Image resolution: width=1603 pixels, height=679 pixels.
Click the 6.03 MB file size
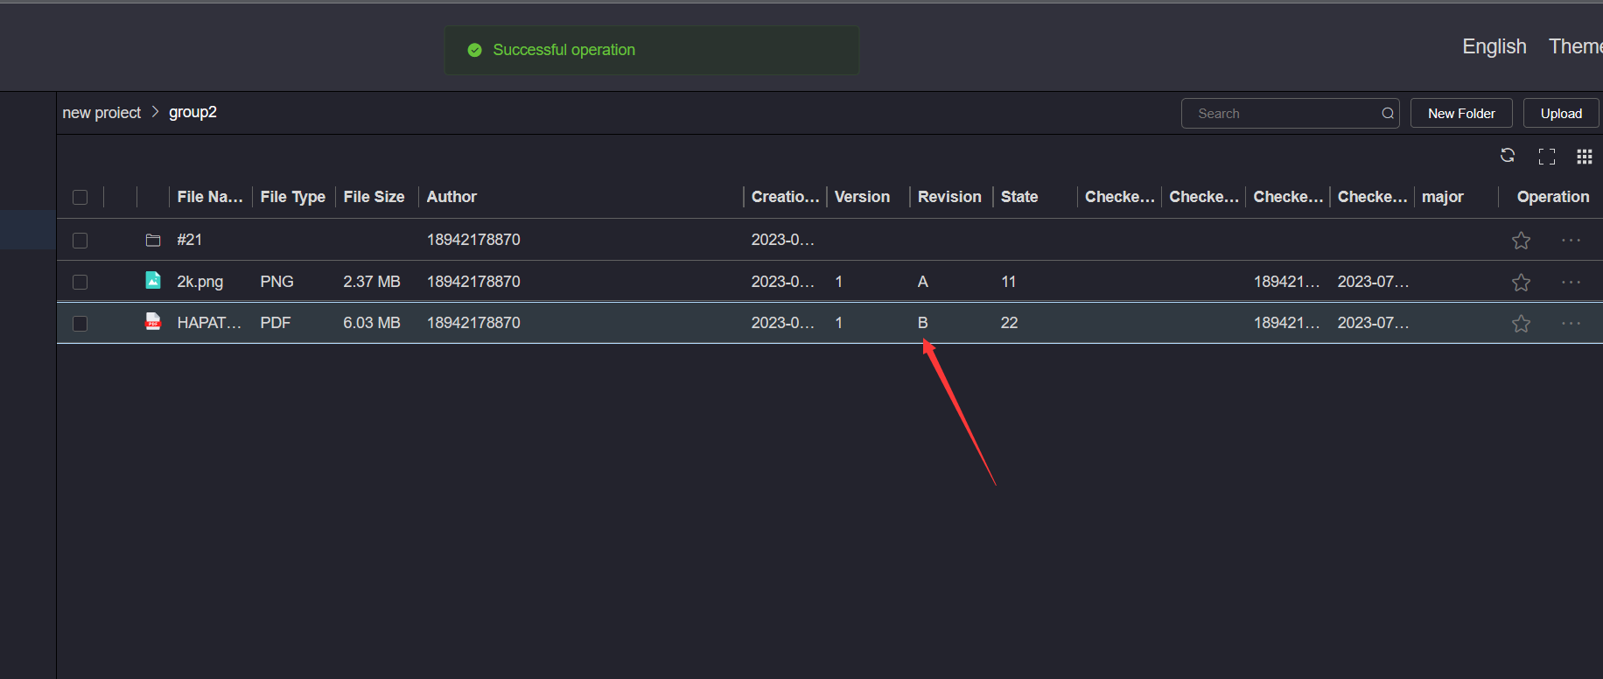point(371,323)
